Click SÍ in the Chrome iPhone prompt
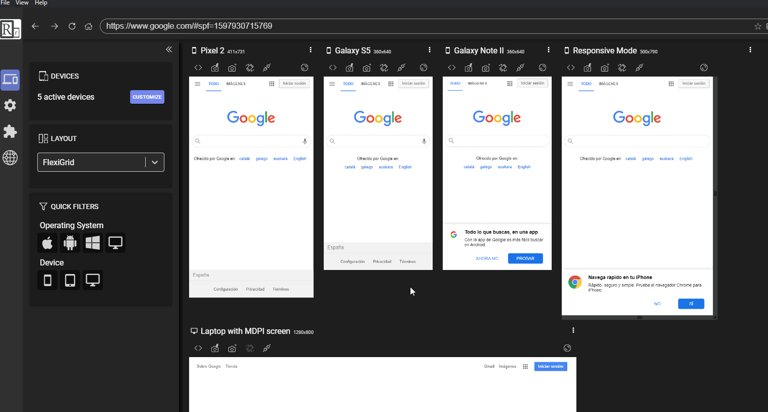The width and height of the screenshot is (768, 412). click(x=691, y=304)
